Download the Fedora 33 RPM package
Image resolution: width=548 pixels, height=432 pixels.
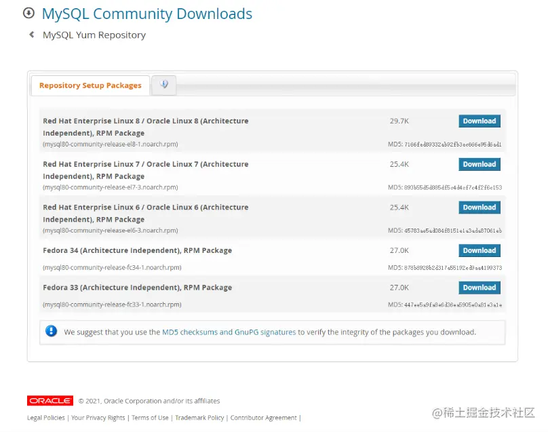(x=479, y=288)
